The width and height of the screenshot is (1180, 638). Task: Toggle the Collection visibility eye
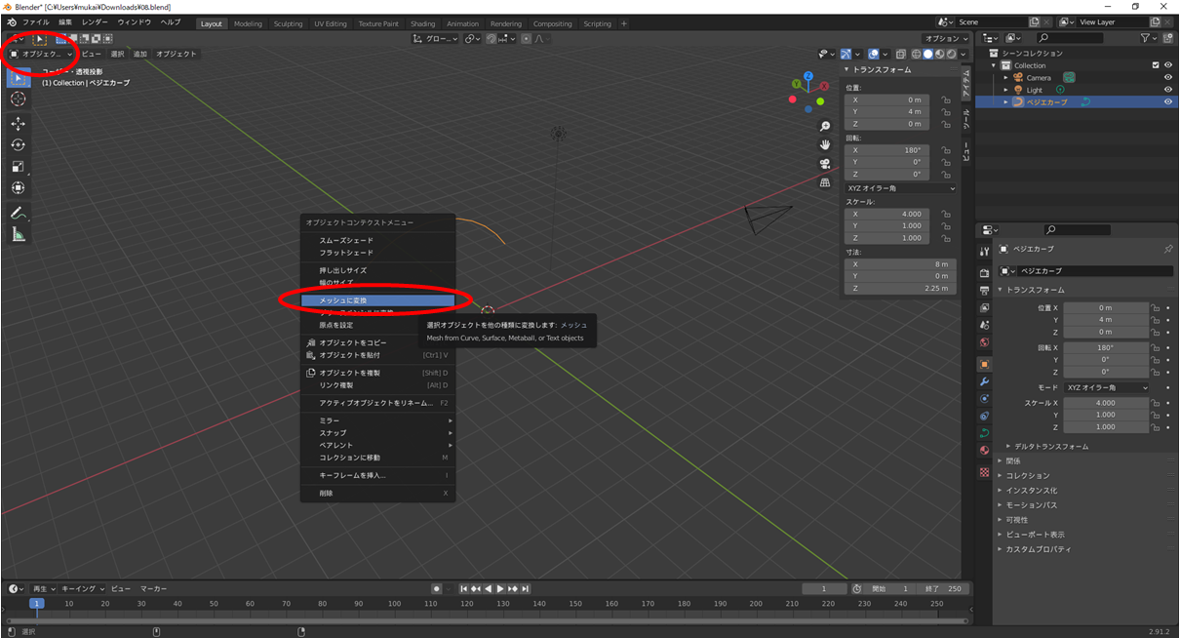click(x=1168, y=65)
